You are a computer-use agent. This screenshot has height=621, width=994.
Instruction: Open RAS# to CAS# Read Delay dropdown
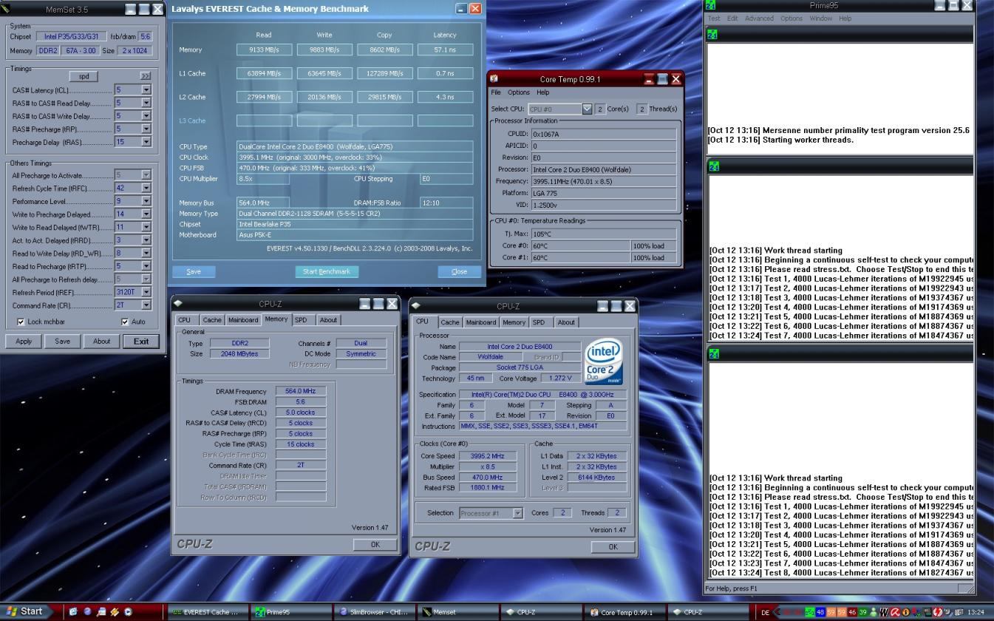146,103
